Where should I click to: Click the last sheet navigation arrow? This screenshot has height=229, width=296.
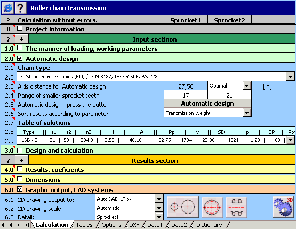(27, 225)
